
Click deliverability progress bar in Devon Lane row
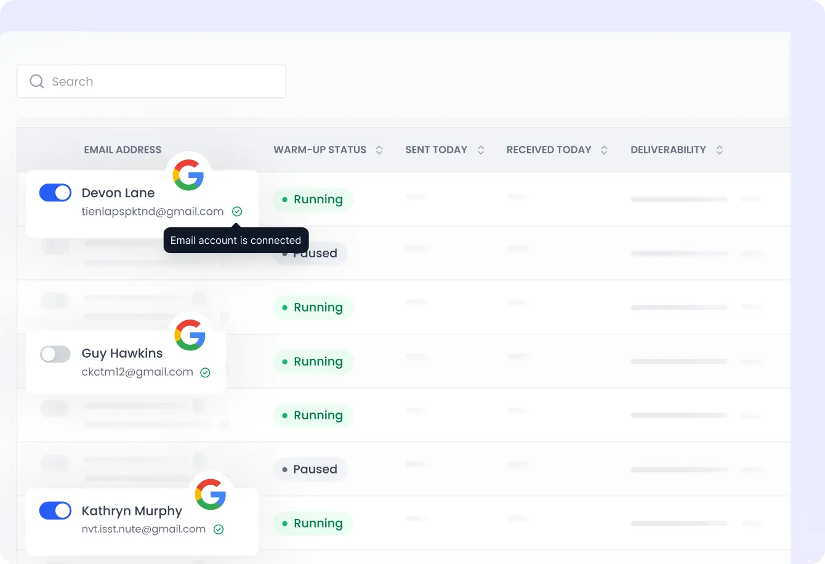[x=678, y=199]
